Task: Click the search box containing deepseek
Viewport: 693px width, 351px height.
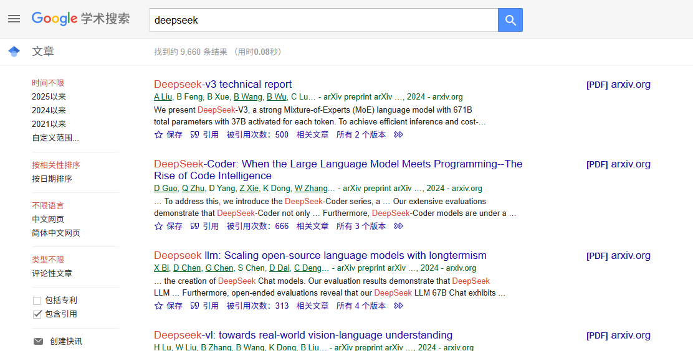Action: click(x=323, y=20)
